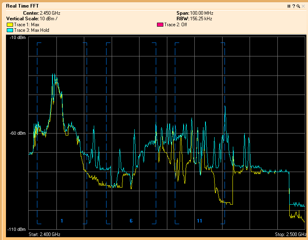Screen dimensions: 308x240
Task: Click the Center frequency 2.450 GHz value
Action: tap(50, 13)
